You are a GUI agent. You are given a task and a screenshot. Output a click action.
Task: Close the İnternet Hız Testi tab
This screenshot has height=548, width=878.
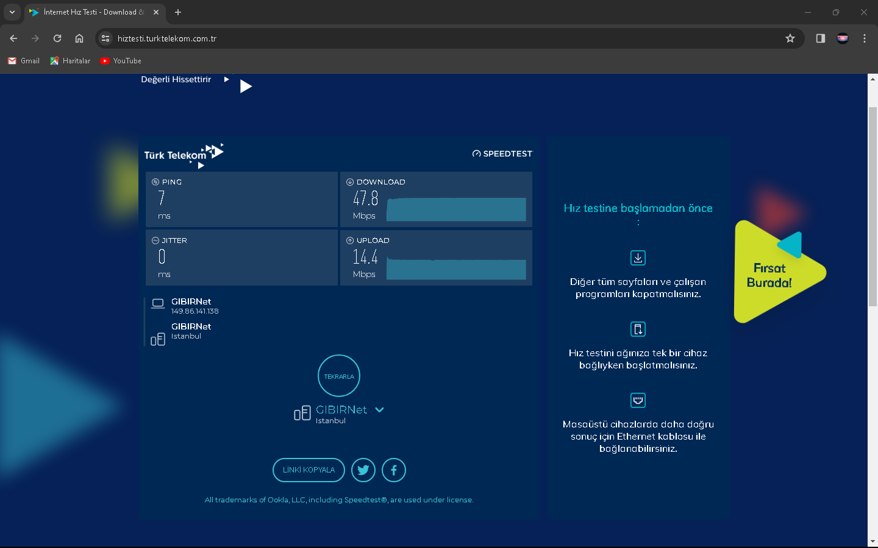click(156, 12)
